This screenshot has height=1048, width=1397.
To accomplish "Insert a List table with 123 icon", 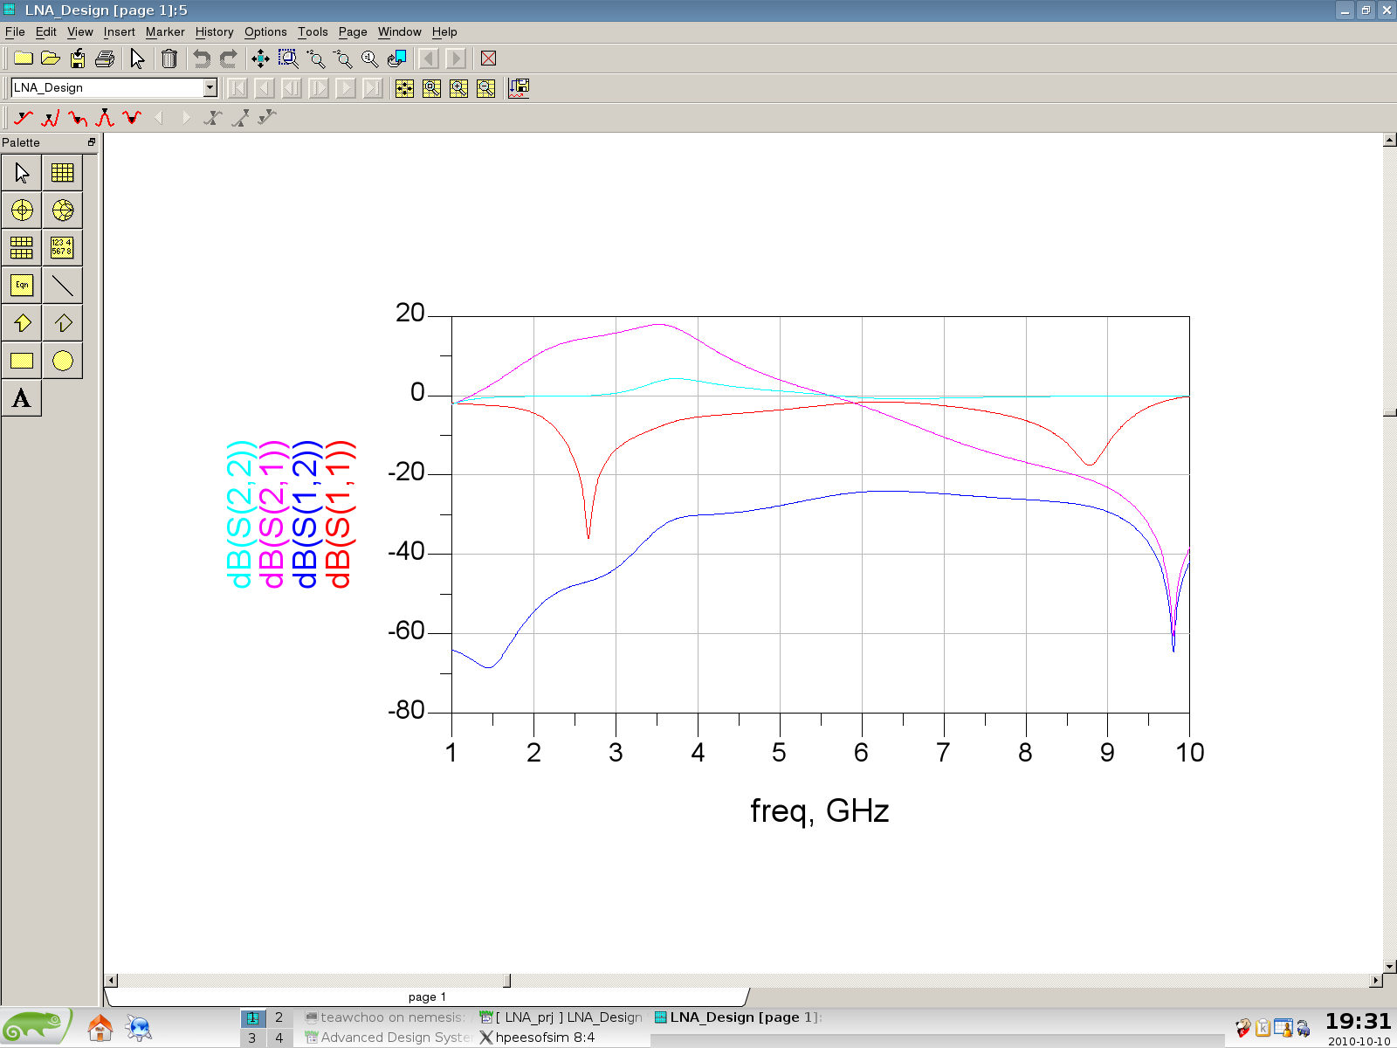I will point(62,248).
